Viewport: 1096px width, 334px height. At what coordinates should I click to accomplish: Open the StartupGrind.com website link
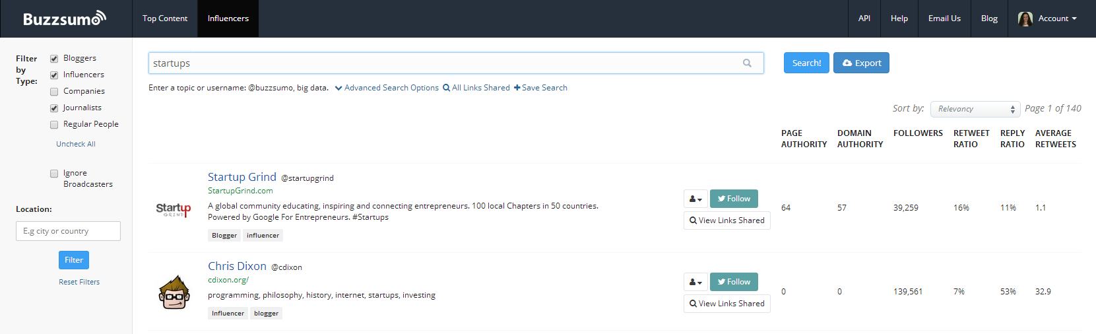[240, 191]
